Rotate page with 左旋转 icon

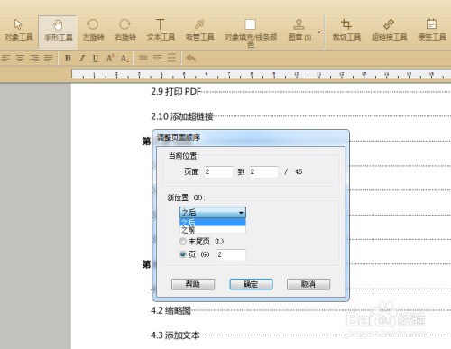click(93, 31)
